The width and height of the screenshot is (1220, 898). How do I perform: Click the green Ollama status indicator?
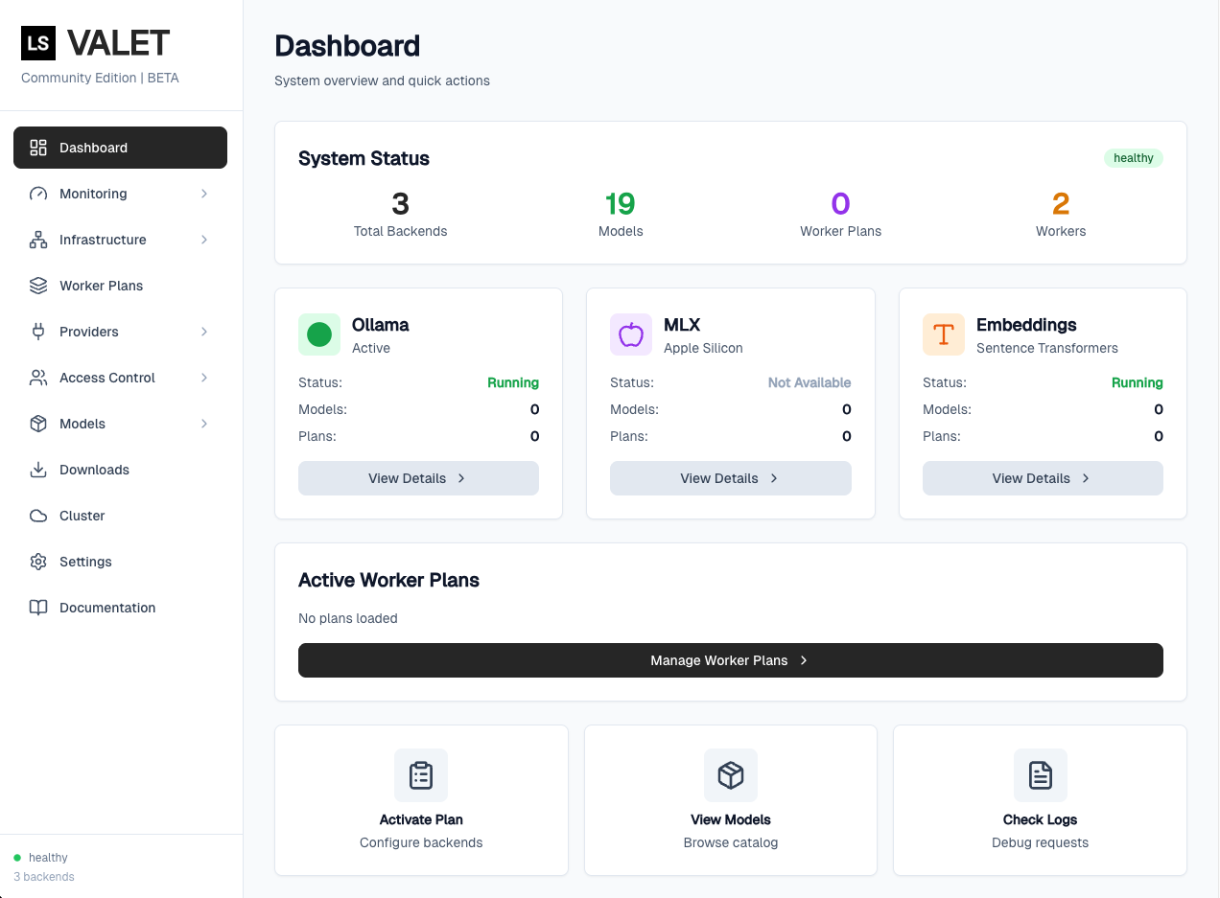point(319,334)
